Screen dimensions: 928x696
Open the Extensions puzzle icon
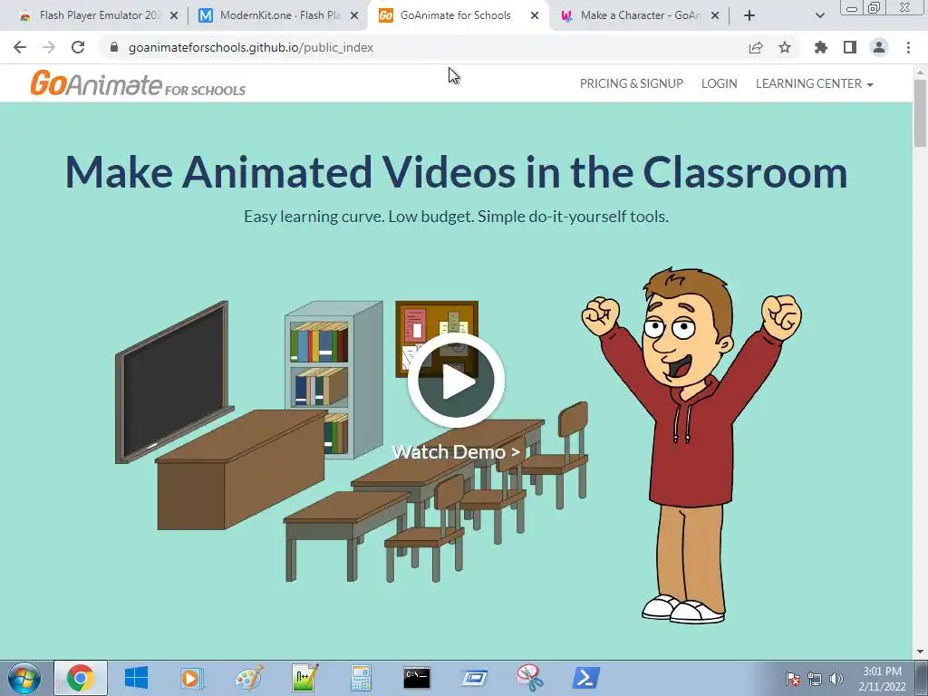pos(821,47)
